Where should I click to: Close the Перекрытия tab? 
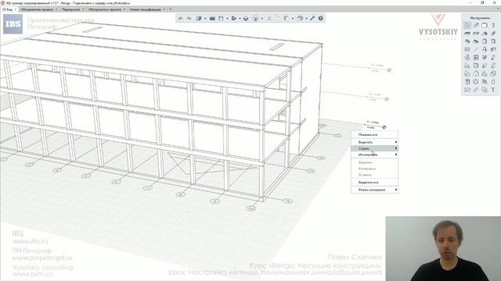83,9
